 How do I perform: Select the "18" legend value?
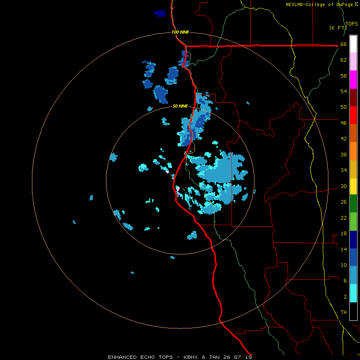(344, 234)
